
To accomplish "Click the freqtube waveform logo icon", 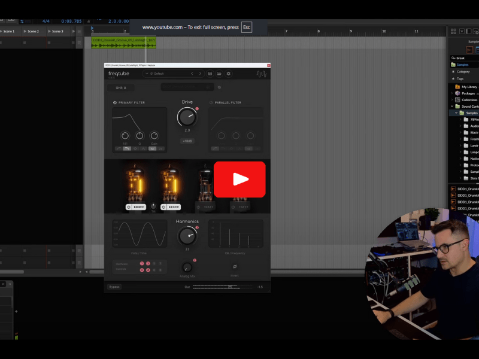I will coord(262,74).
